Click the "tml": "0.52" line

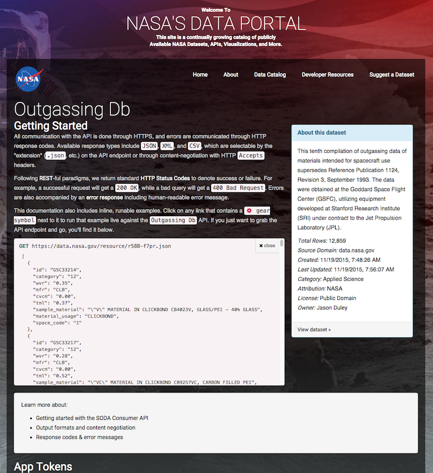click(53, 376)
